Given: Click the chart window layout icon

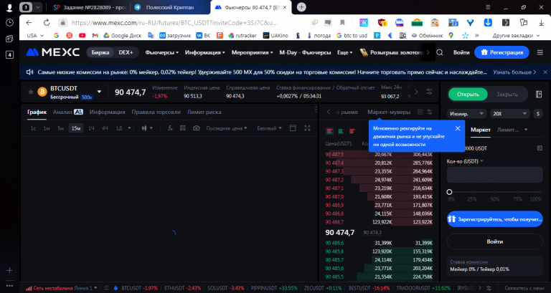Looking at the screenshot, I should click(293, 128).
